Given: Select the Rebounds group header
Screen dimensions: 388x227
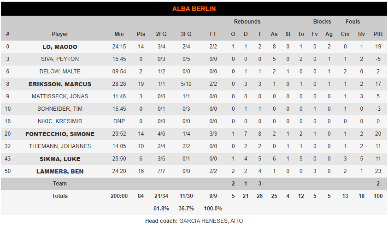Looking at the screenshot, I should pos(247,22).
